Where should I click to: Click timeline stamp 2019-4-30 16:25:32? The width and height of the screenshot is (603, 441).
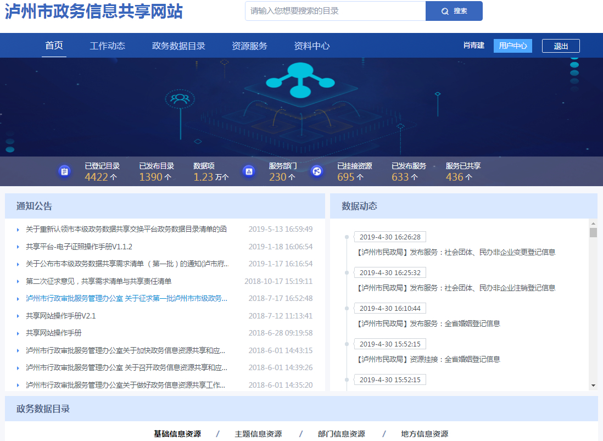[390, 272]
